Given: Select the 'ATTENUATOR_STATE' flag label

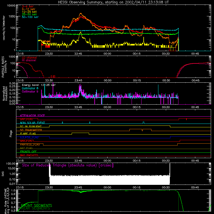Looking at the screenshot, I should pyautogui.click(x=32, y=116).
